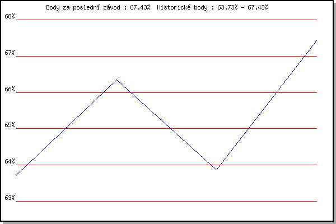Select the 67% y-axis label
This screenshot has width=336, height=224.
pyautogui.click(x=10, y=53)
